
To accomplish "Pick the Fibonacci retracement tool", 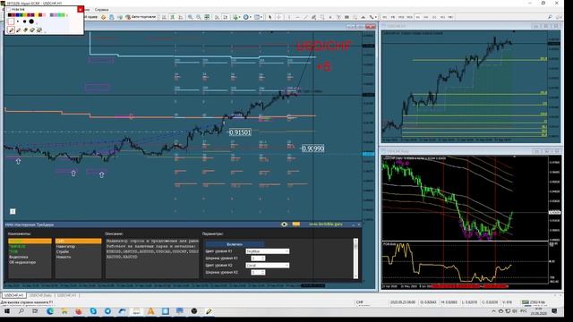I will tap(322, 17).
